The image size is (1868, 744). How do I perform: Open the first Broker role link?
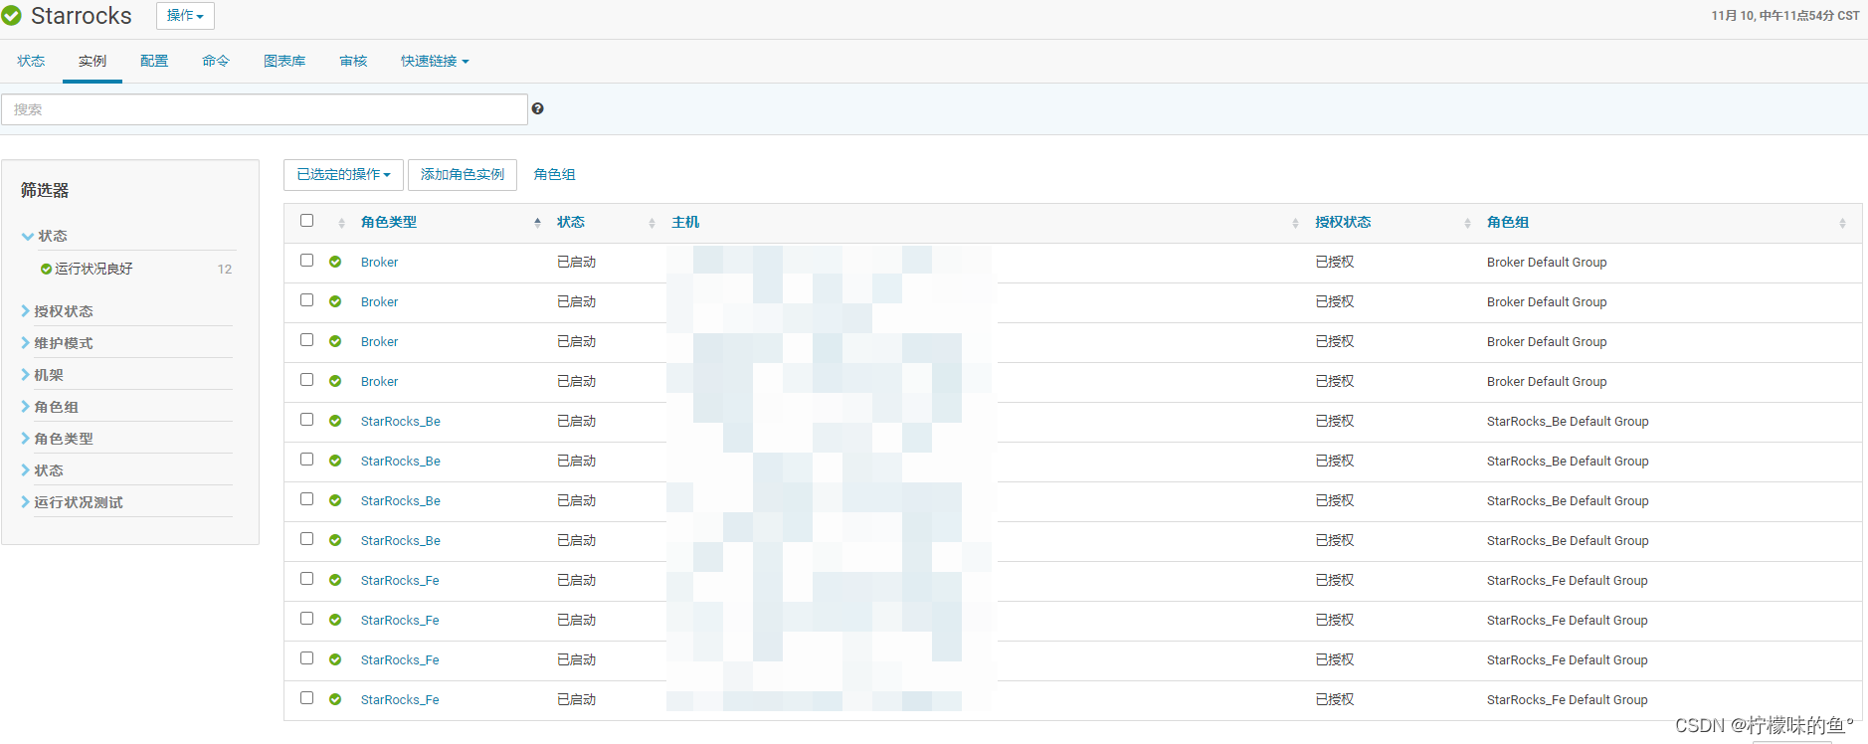pos(379,262)
